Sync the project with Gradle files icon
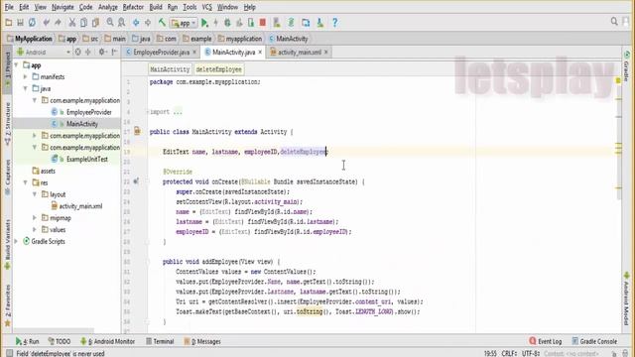635x357 pixels. [x=291, y=23]
